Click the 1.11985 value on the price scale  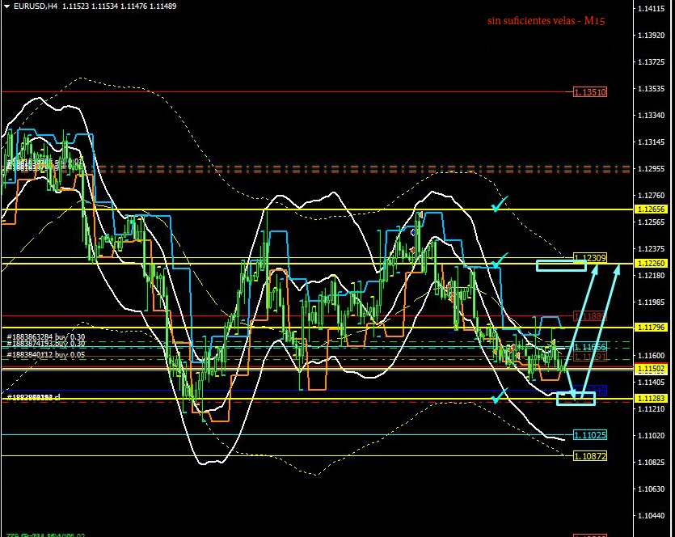coord(651,302)
